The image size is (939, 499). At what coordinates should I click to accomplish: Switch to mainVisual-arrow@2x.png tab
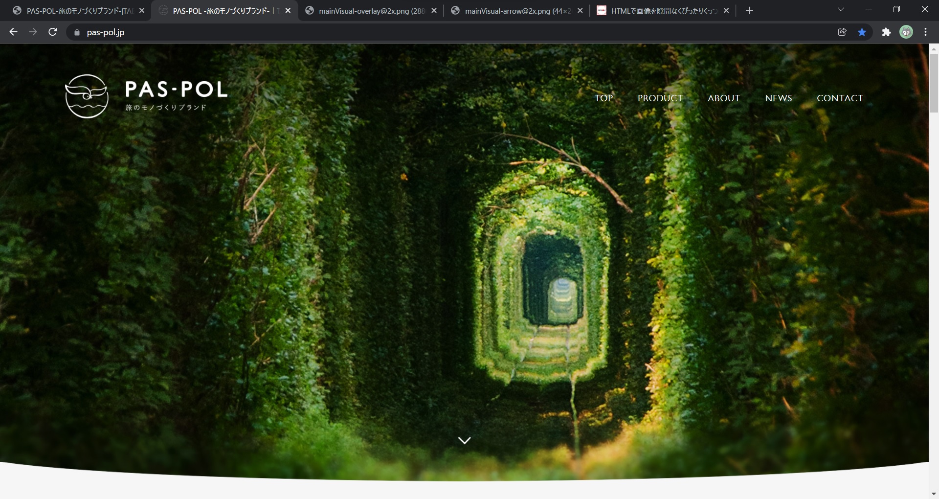click(514, 11)
